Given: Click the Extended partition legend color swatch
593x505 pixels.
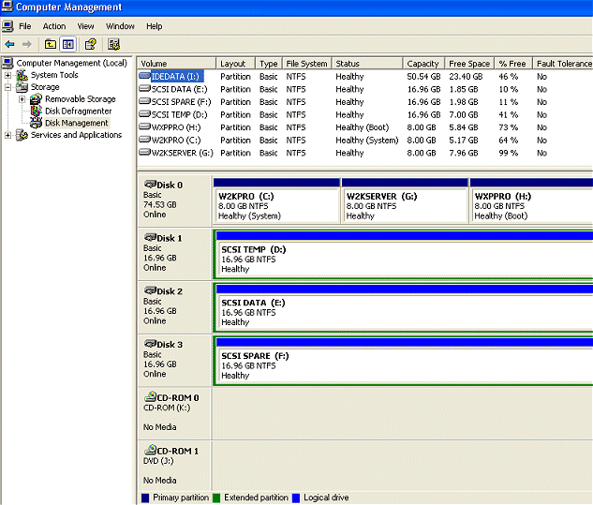Looking at the screenshot, I should [x=216, y=498].
